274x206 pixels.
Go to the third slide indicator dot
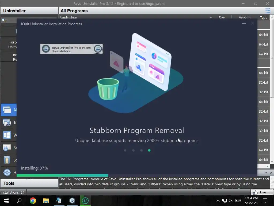(x=141, y=150)
